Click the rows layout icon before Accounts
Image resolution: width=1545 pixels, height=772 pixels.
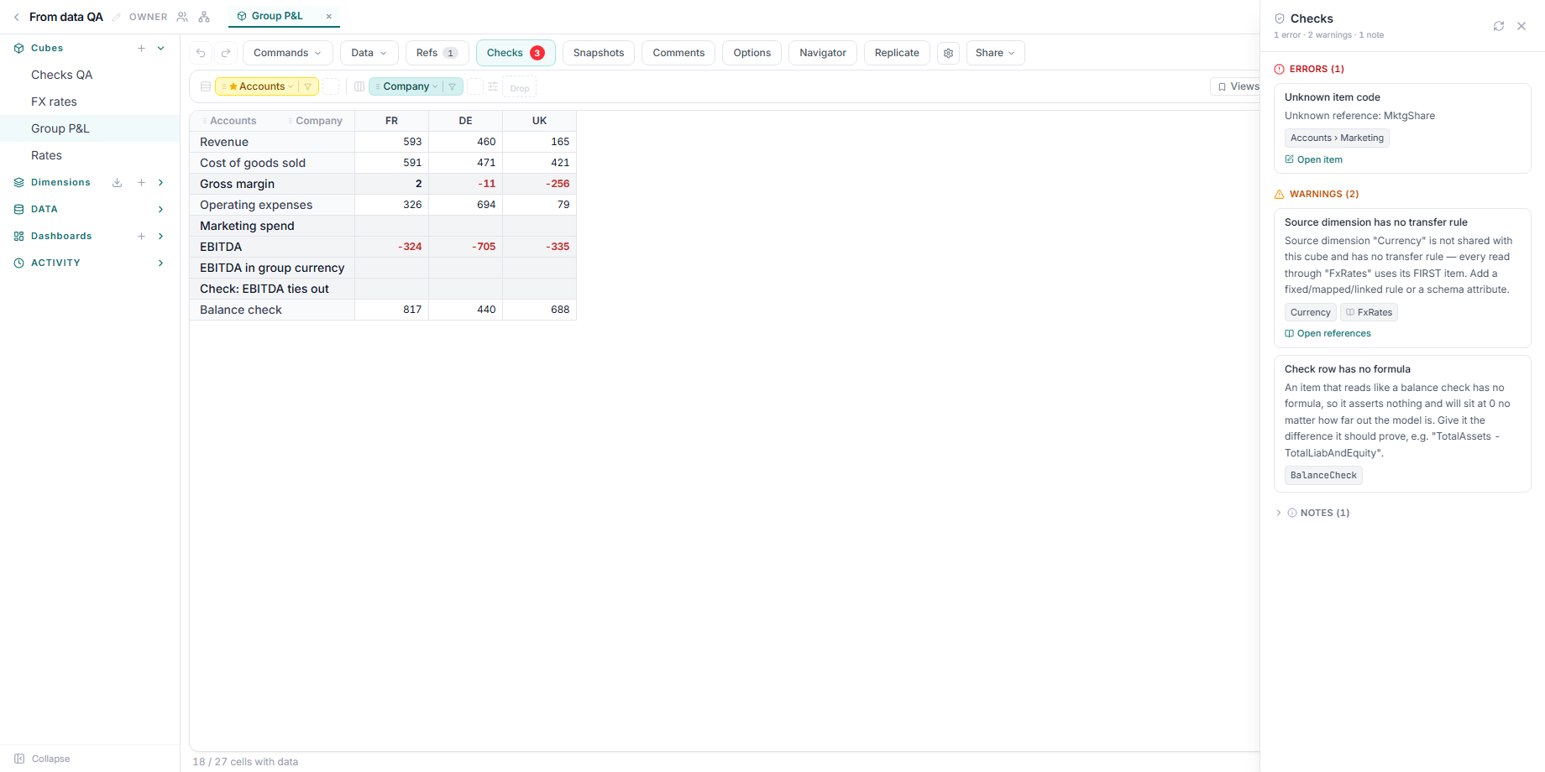pos(206,86)
